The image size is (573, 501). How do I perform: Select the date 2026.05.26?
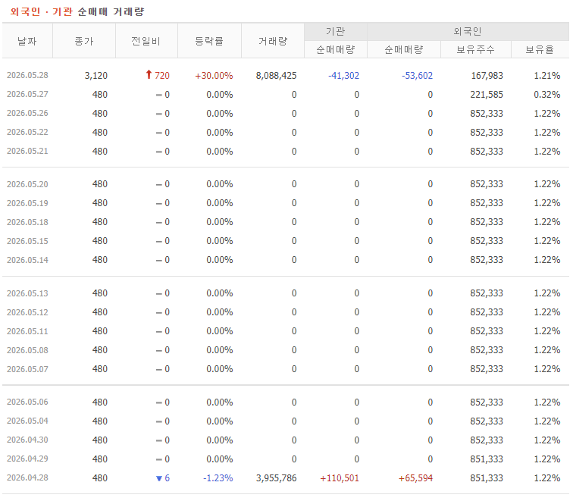(x=27, y=113)
